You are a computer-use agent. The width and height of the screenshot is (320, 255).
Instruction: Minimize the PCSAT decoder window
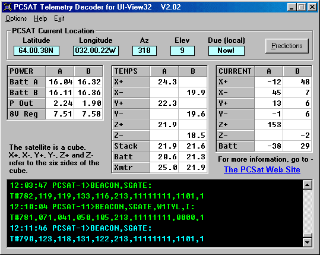pos(292,7)
